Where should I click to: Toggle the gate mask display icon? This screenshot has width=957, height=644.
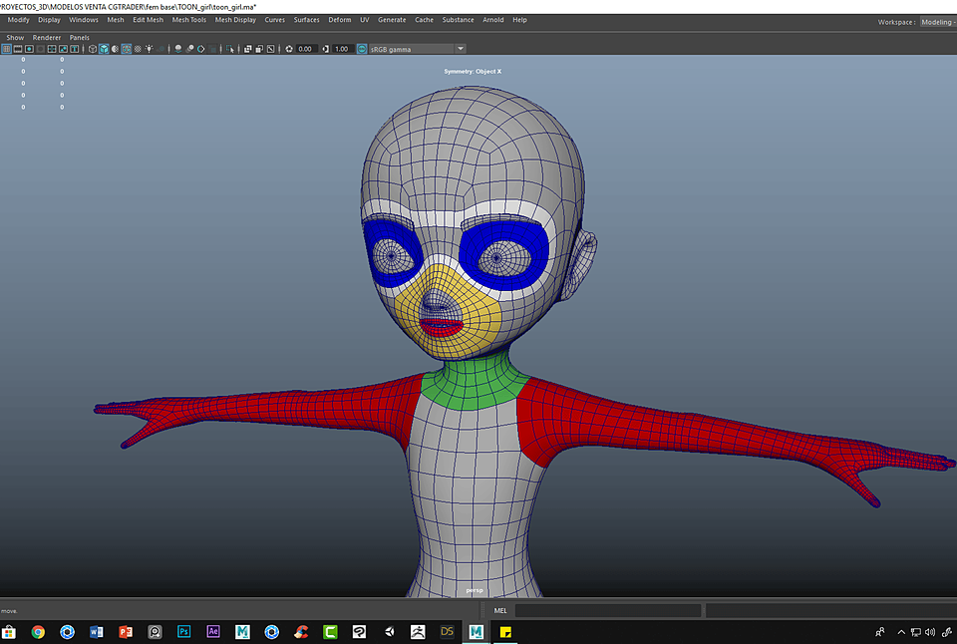[x=269, y=48]
